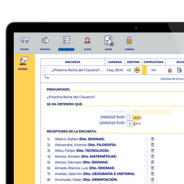184x184 pixels.
Task: Click the response box for Aleixandre, Vicente
Action: click(x=147, y=145)
